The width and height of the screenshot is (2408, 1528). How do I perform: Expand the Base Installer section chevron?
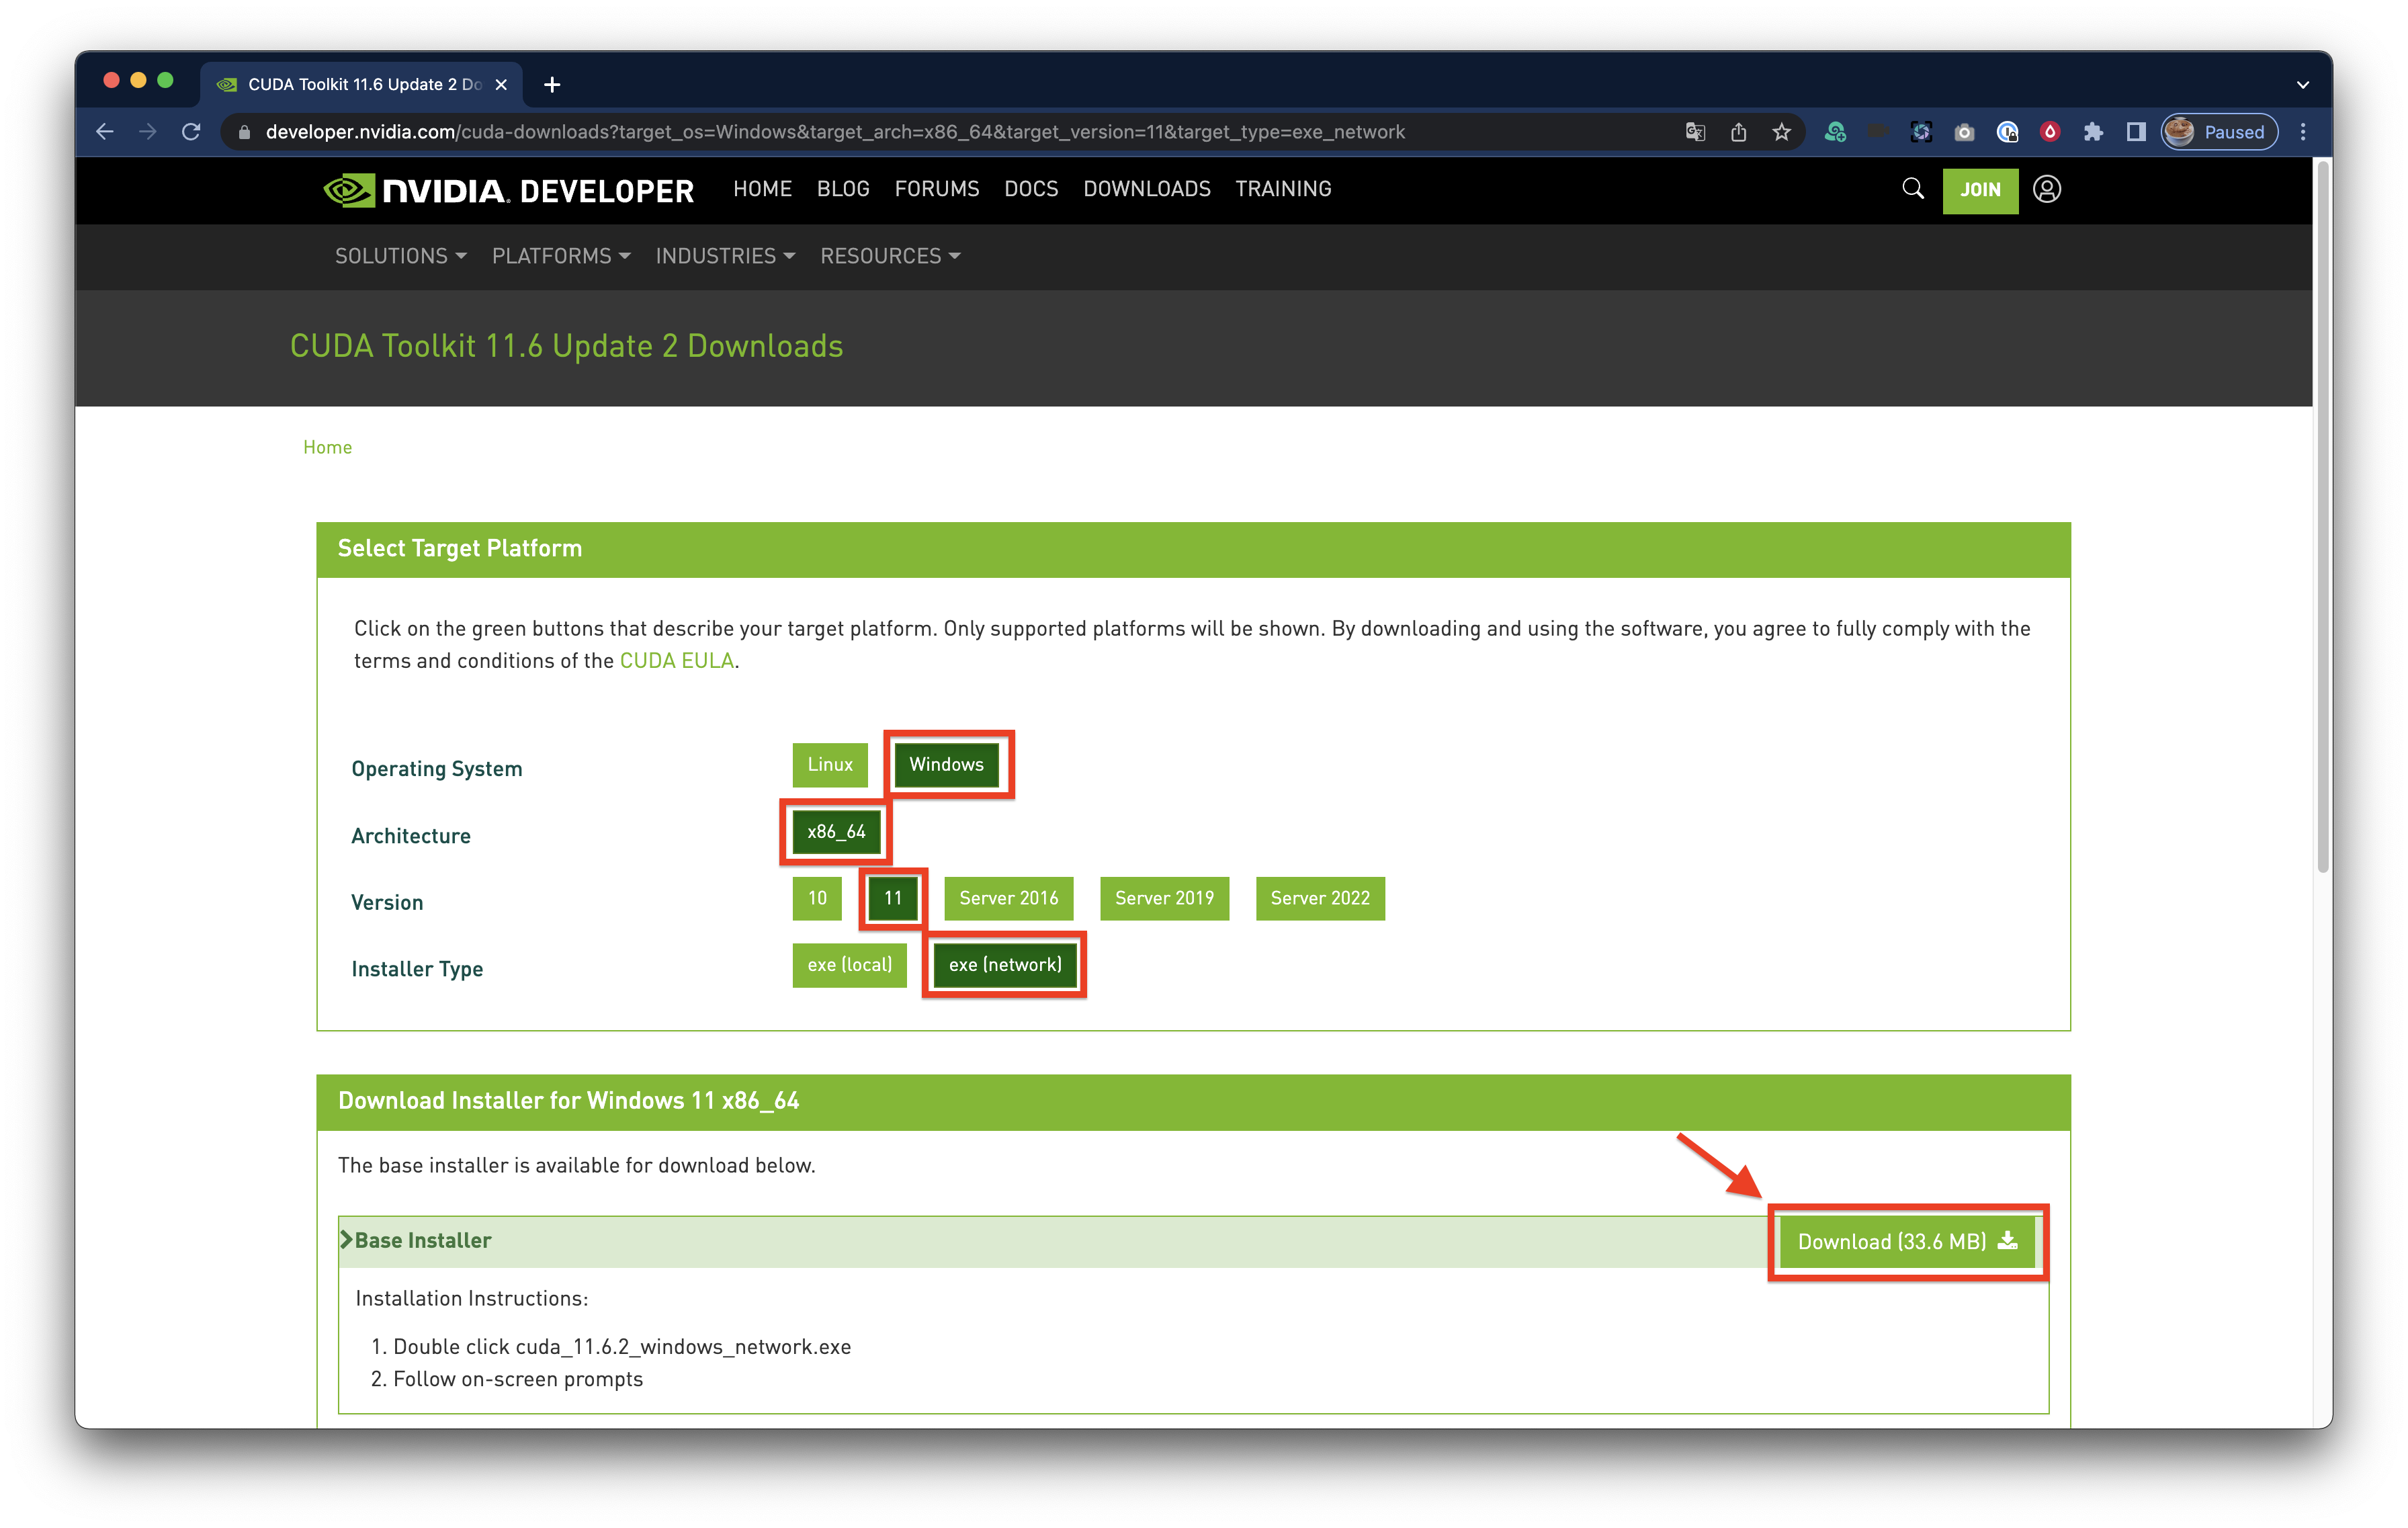click(x=347, y=1240)
